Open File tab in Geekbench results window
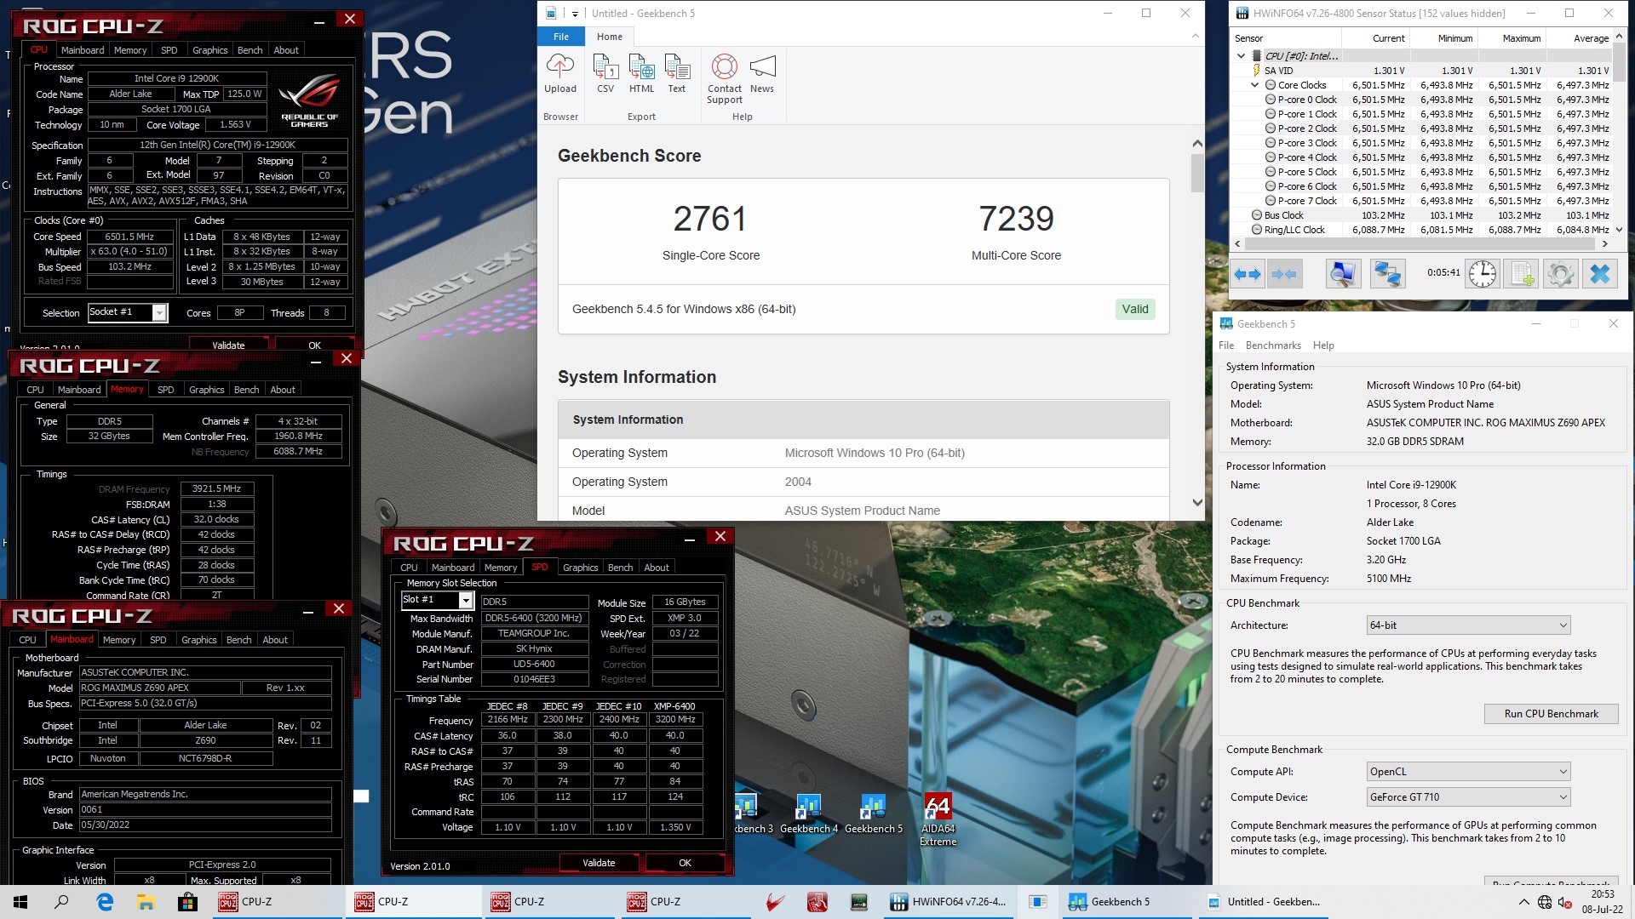Image resolution: width=1635 pixels, height=919 pixels. tap(561, 37)
